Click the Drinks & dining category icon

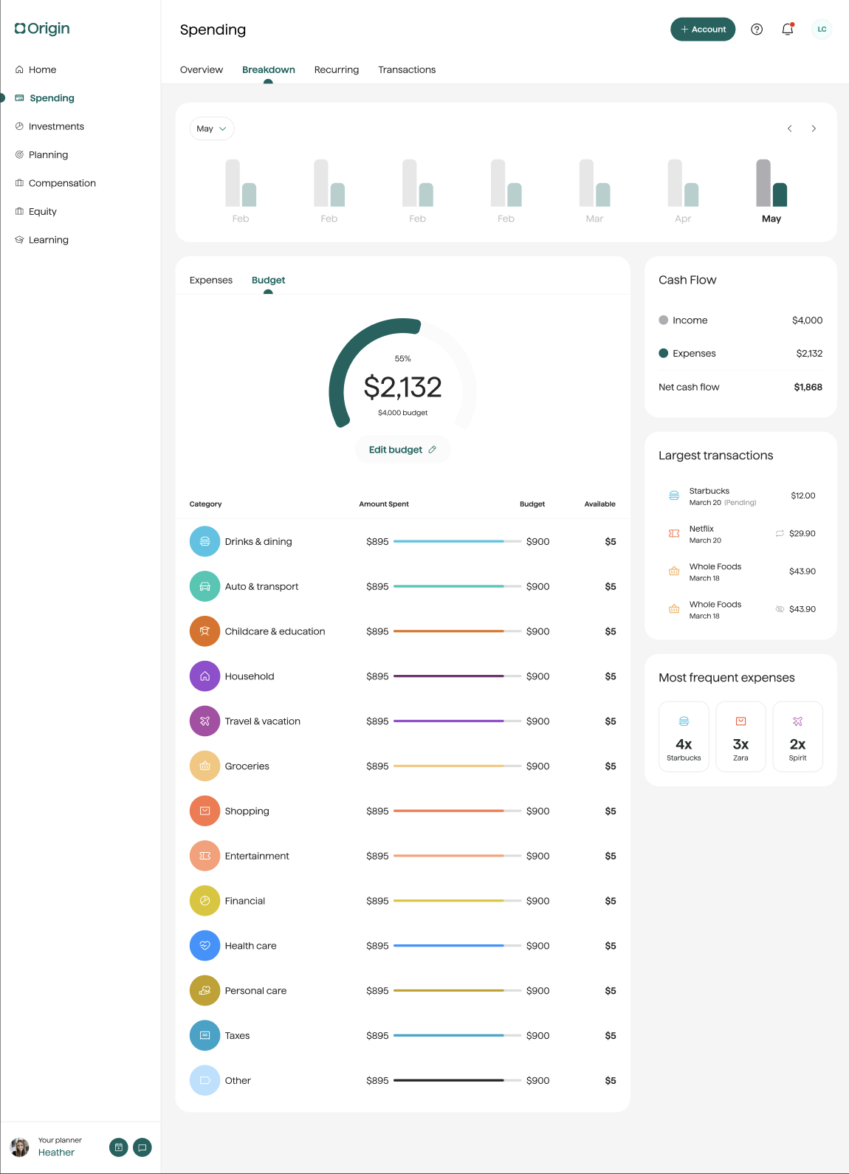(x=205, y=541)
